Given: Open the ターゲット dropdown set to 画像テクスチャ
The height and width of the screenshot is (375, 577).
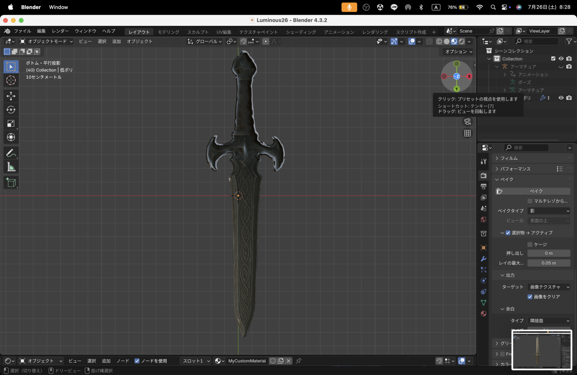Looking at the screenshot, I should (x=549, y=287).
